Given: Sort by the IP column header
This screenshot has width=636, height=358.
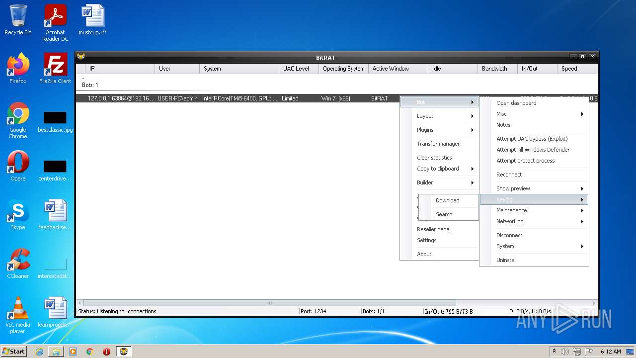Looking at the screenshot, I should [x=120, y=69].
